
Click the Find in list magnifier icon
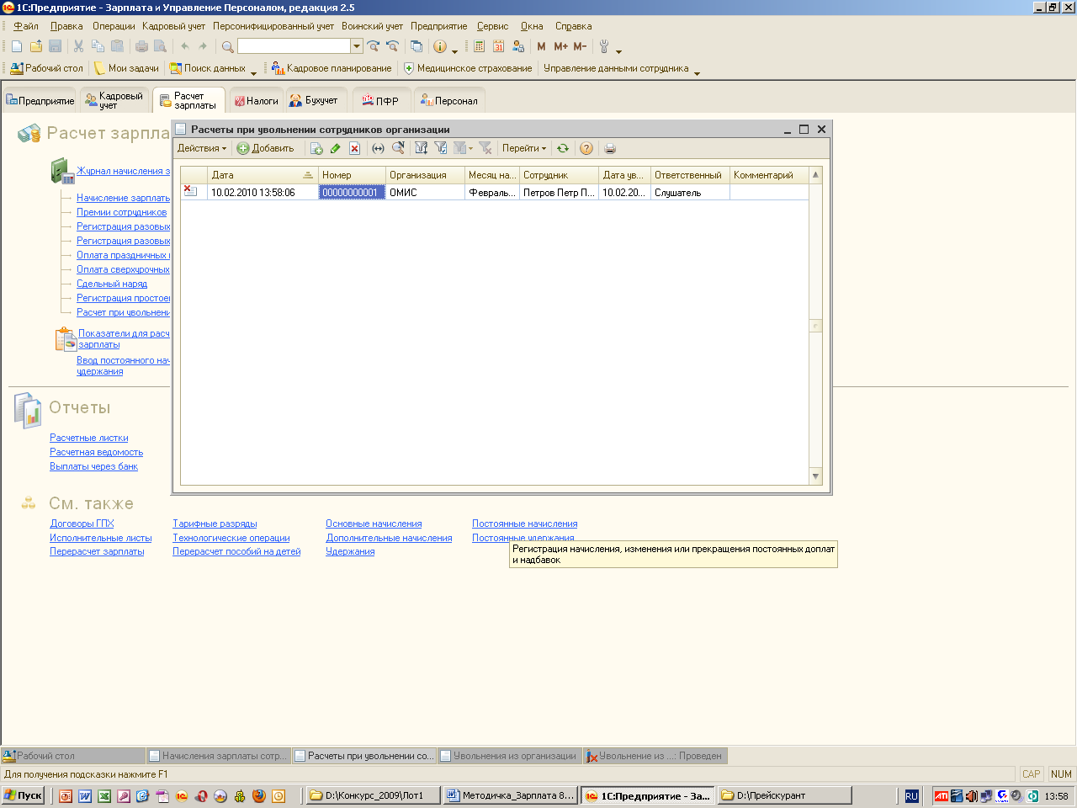click(398, 148)
